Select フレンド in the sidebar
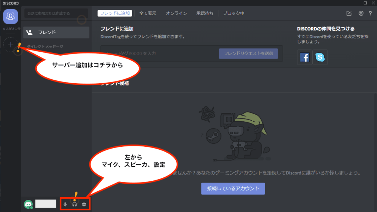The height and width of the screenshot is (212, 377). [56, 32]
